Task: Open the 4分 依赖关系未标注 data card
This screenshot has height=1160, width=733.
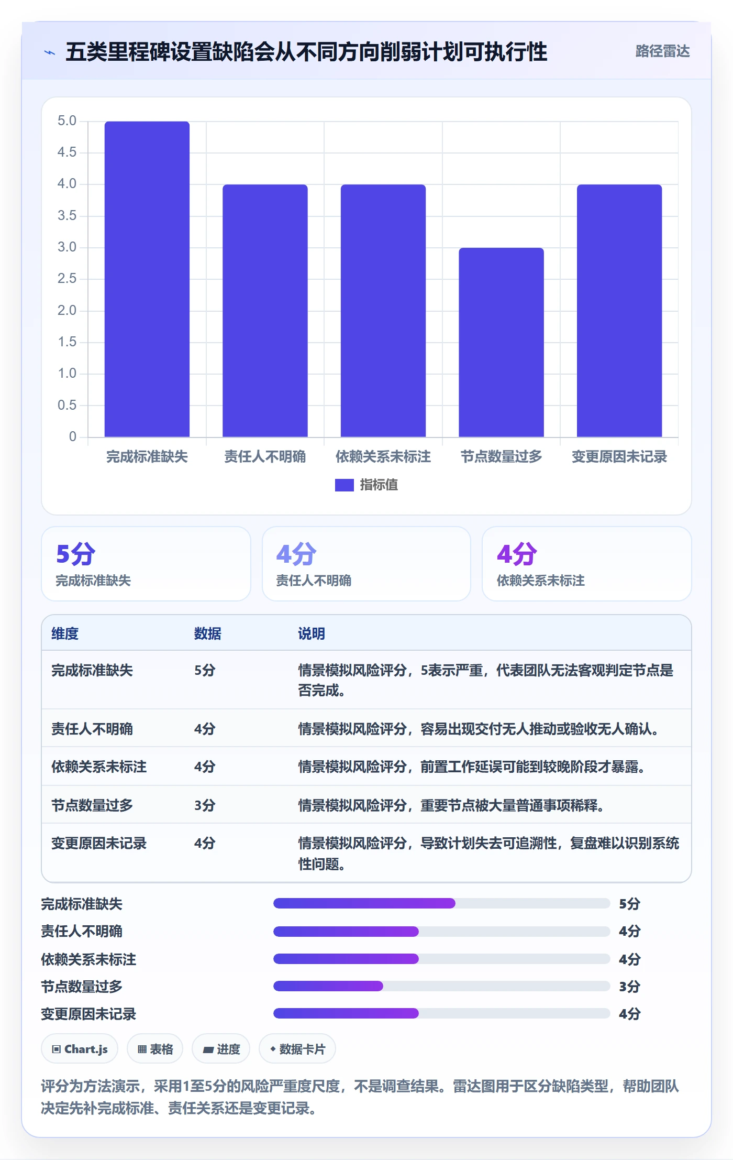Action: (587, 564)
